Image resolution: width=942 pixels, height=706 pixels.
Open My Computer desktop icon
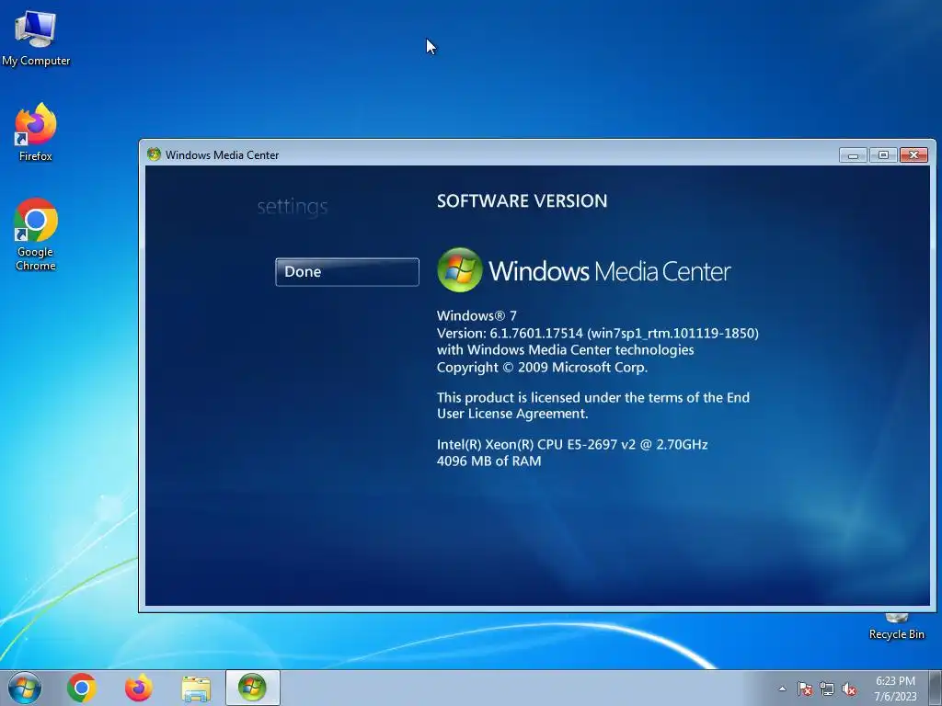click(x=36, y=38)
